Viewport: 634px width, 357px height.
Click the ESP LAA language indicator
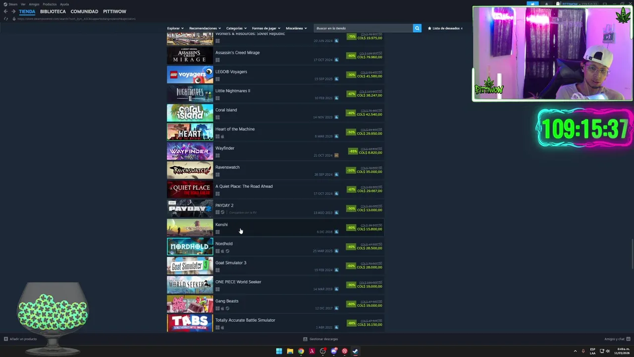tap(592, 351)
